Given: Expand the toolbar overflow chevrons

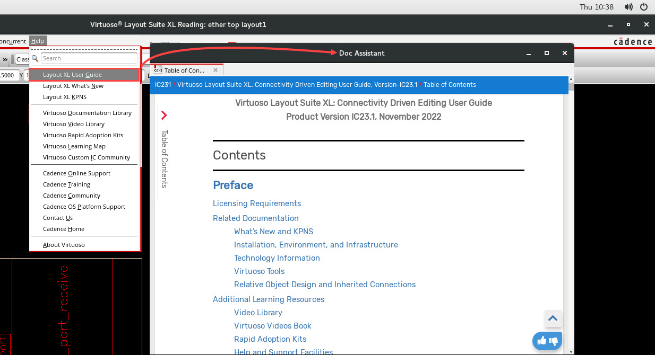Looking at the screenshot, I should pos(5,59).
